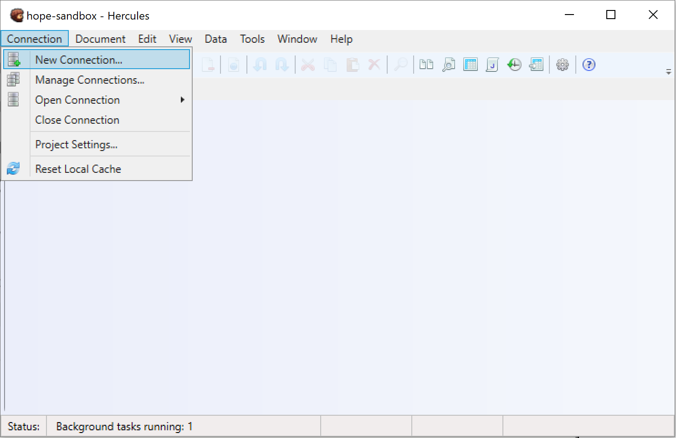676x438 pixels.
Task: Close the Connection menu via its title
Action: click(35, 39)
